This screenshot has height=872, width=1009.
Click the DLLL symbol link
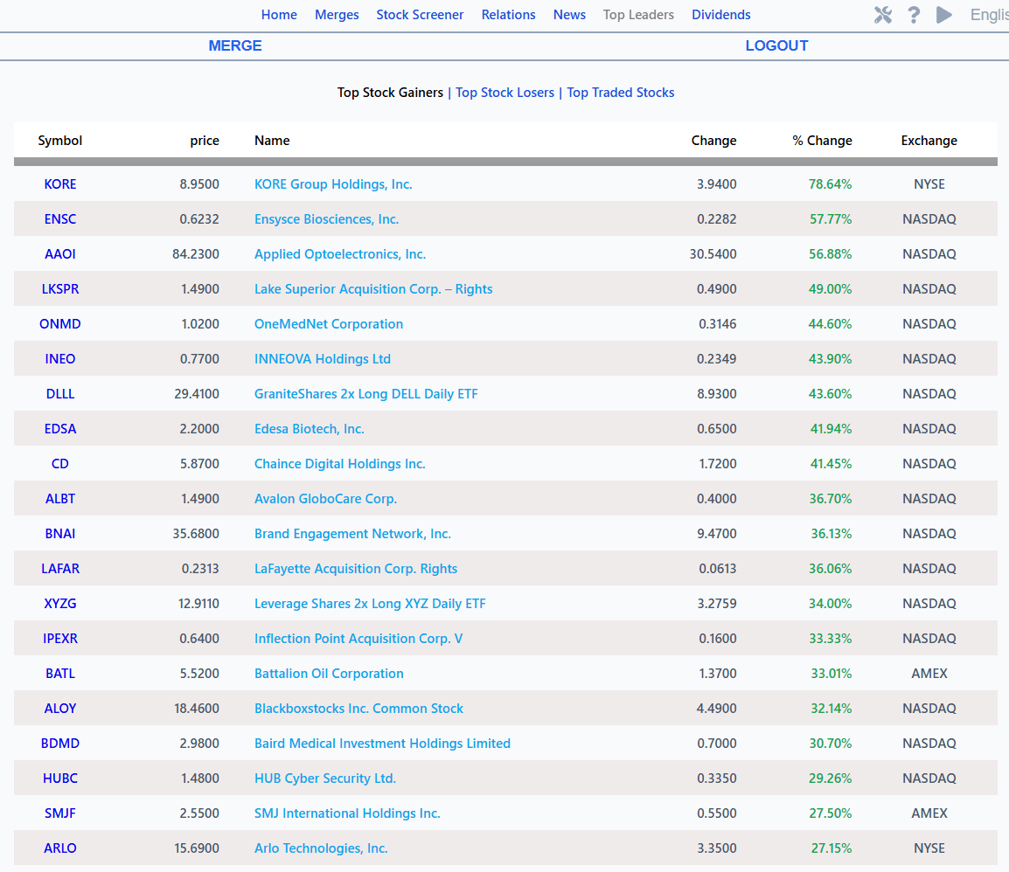pos(60,394)
